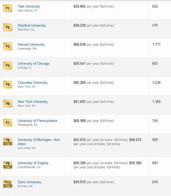
Task: Open the Harvard University link
Action: [31, 45]
